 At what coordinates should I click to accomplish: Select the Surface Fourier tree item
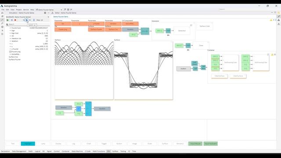pos(14,60)
